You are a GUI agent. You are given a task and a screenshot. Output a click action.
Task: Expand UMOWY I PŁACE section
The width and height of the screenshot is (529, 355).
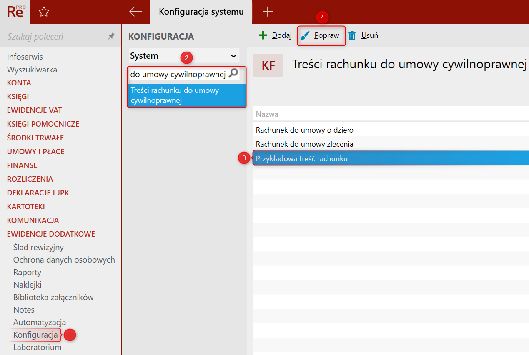[36, 152]
